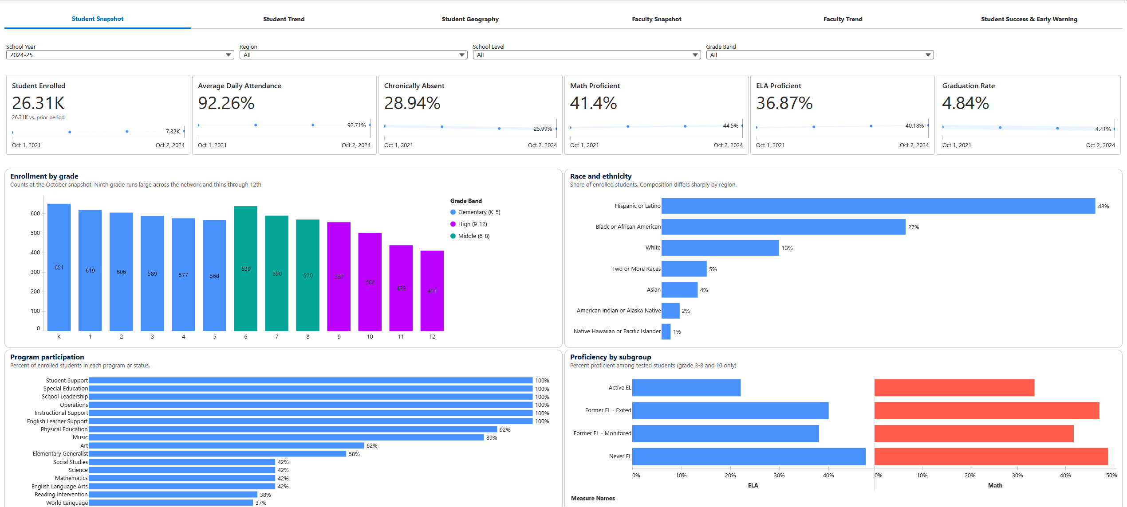Click the Math Proficient 41.4% value

point(594,103)
